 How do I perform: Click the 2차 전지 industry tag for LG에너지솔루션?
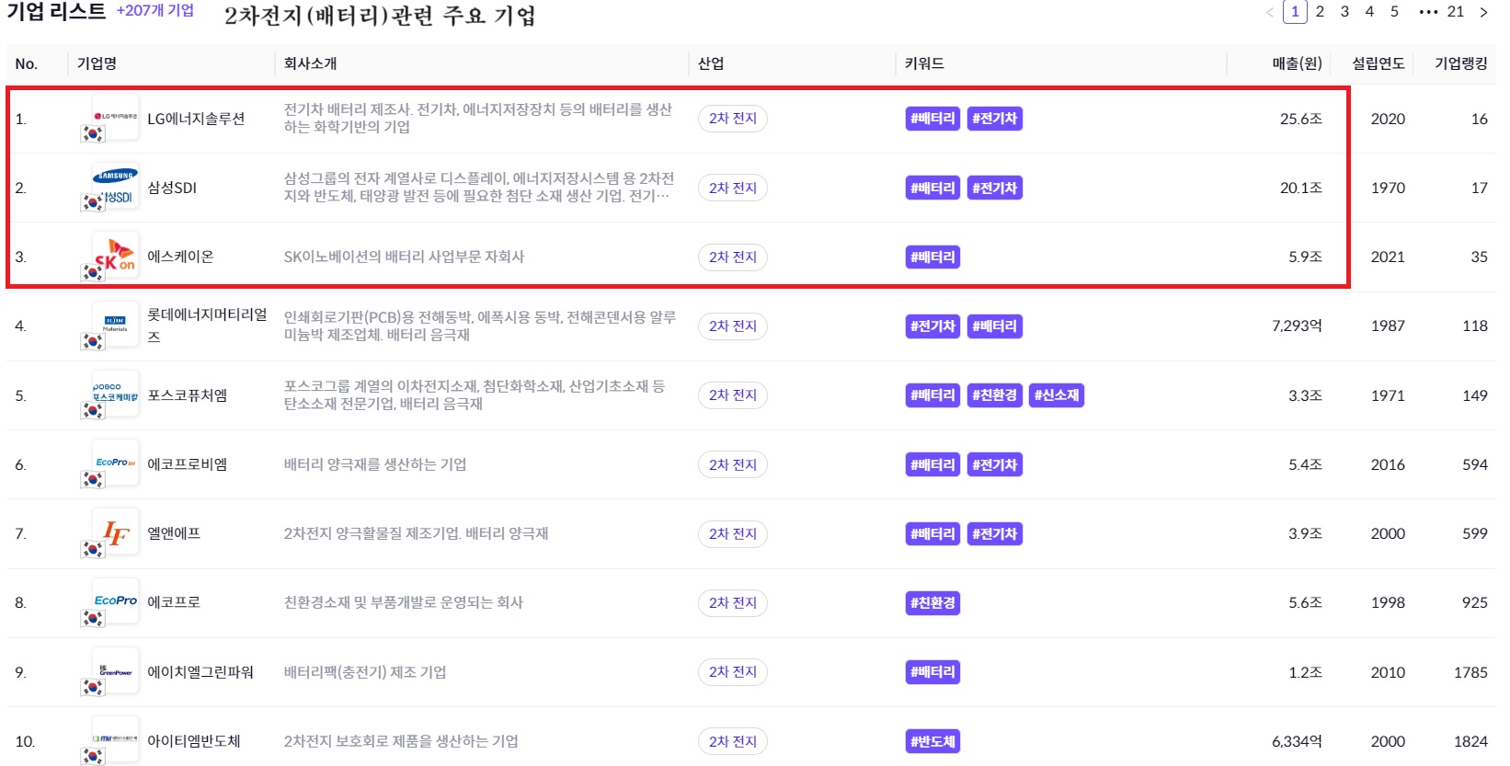click(733, 119)
